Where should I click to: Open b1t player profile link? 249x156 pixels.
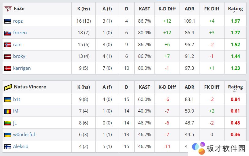coord(17,99)
